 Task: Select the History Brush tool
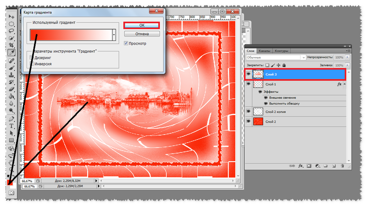coord(11,82)
